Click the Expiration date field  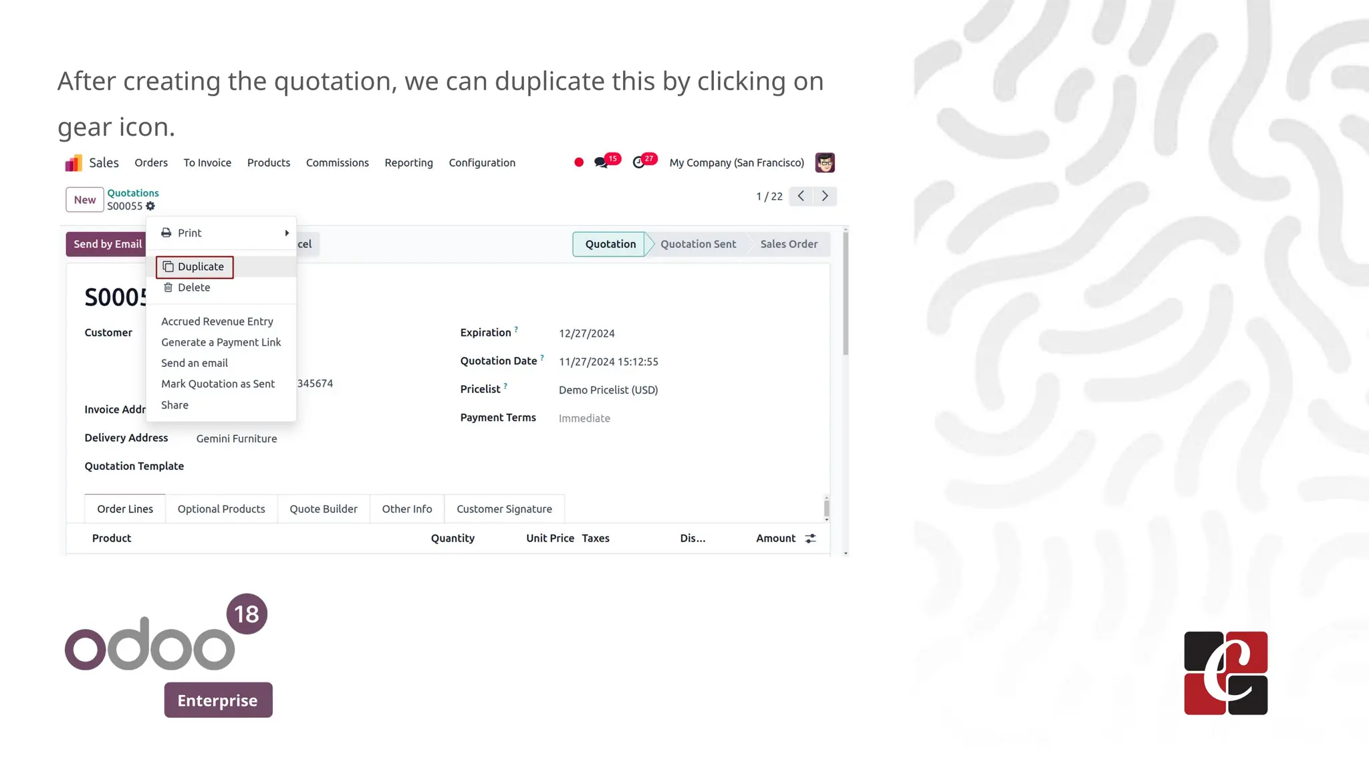586,334
